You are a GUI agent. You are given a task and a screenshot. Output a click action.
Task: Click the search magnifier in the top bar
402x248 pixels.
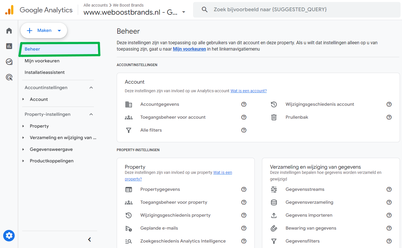tap(204, 9)
